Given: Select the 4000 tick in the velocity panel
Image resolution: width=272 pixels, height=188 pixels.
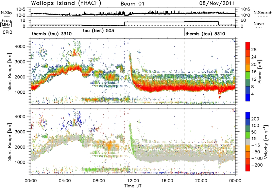Looking at the screenshot, I should pos(20,116).
